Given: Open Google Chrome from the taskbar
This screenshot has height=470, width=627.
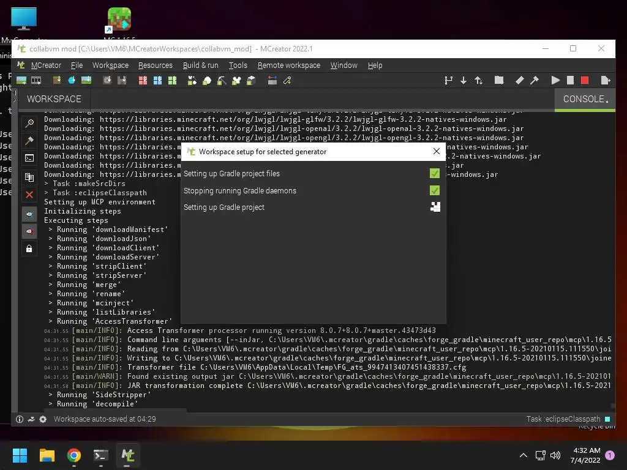Looking at the screenshot, I should pyautogui.click(x=74, y=455).
